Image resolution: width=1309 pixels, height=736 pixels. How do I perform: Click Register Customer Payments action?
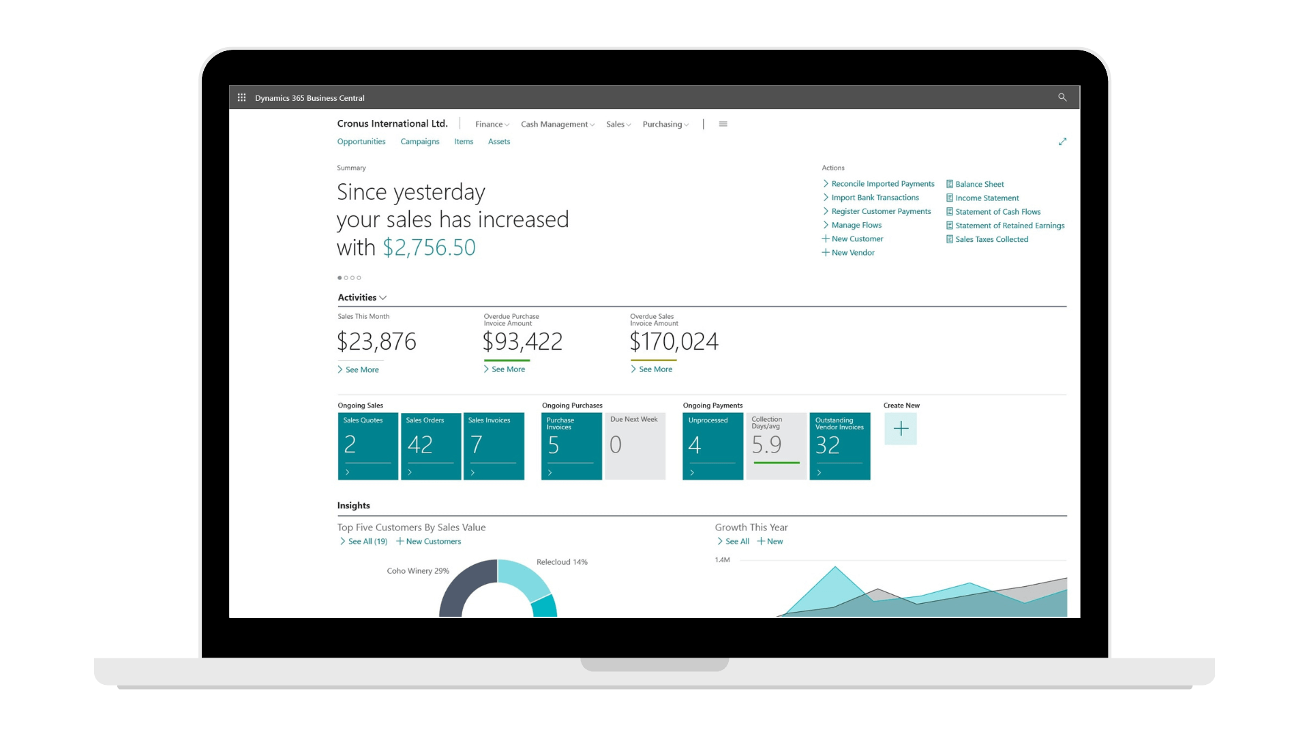tap(877, 211)
